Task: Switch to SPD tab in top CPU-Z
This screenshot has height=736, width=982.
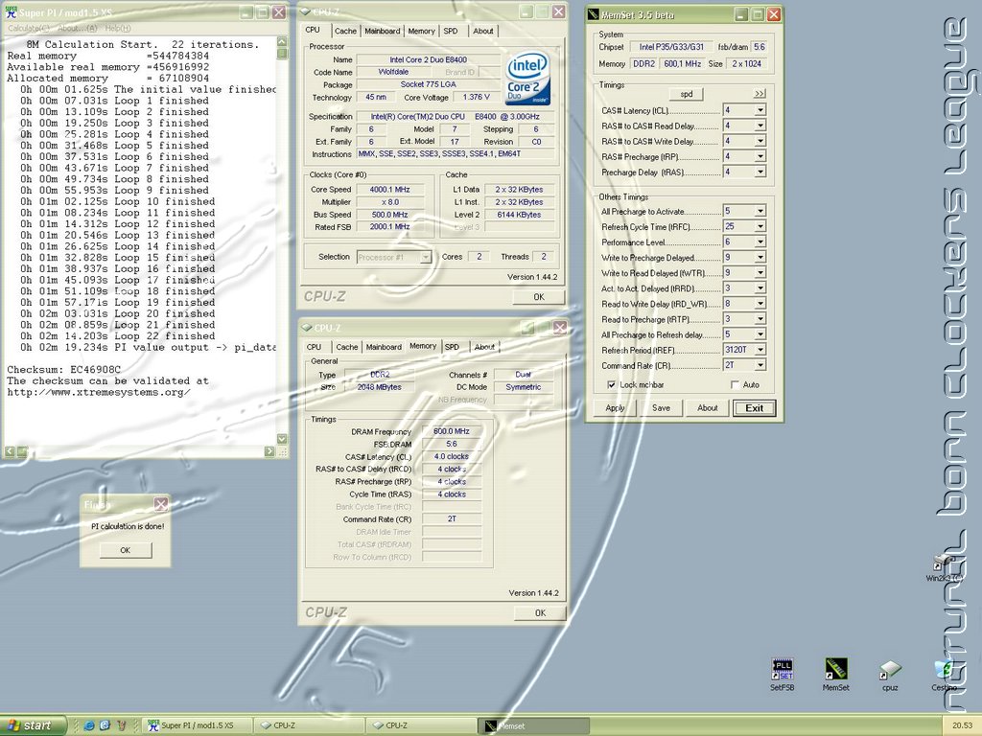Action: pyautogui.click(x=451, y=31)
